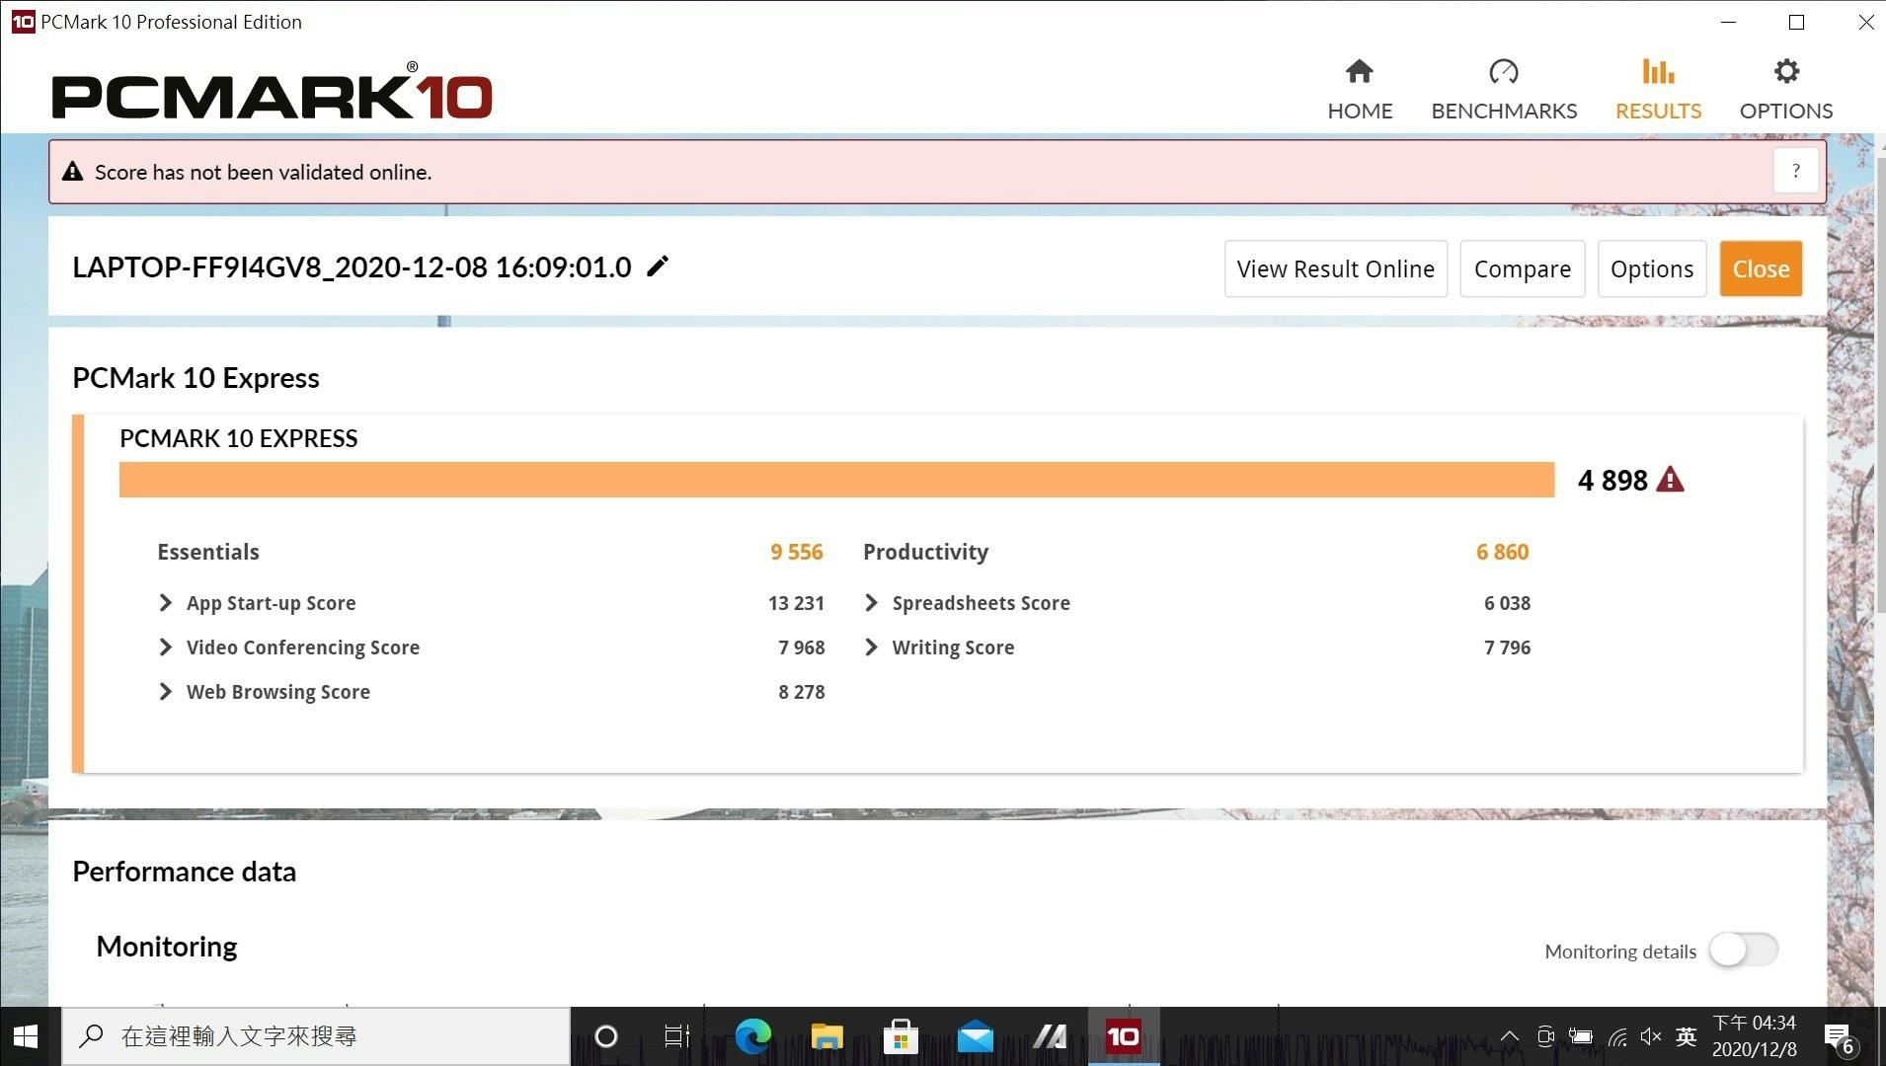
Task: Open Mail app from taskbar
Action: click(975, 1036)
